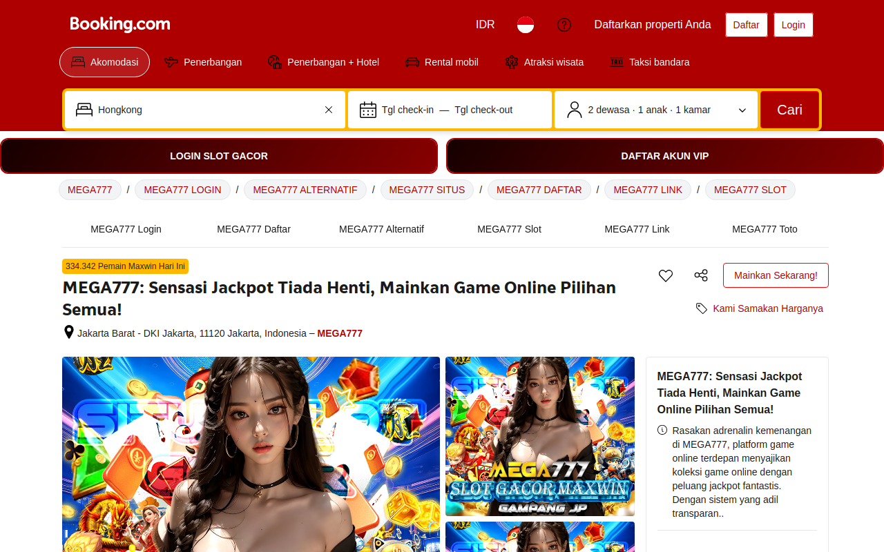Click the Daftar button in the header
Image resolution: width=884 pixels, height=552 pixels.
tap(746, 25)
